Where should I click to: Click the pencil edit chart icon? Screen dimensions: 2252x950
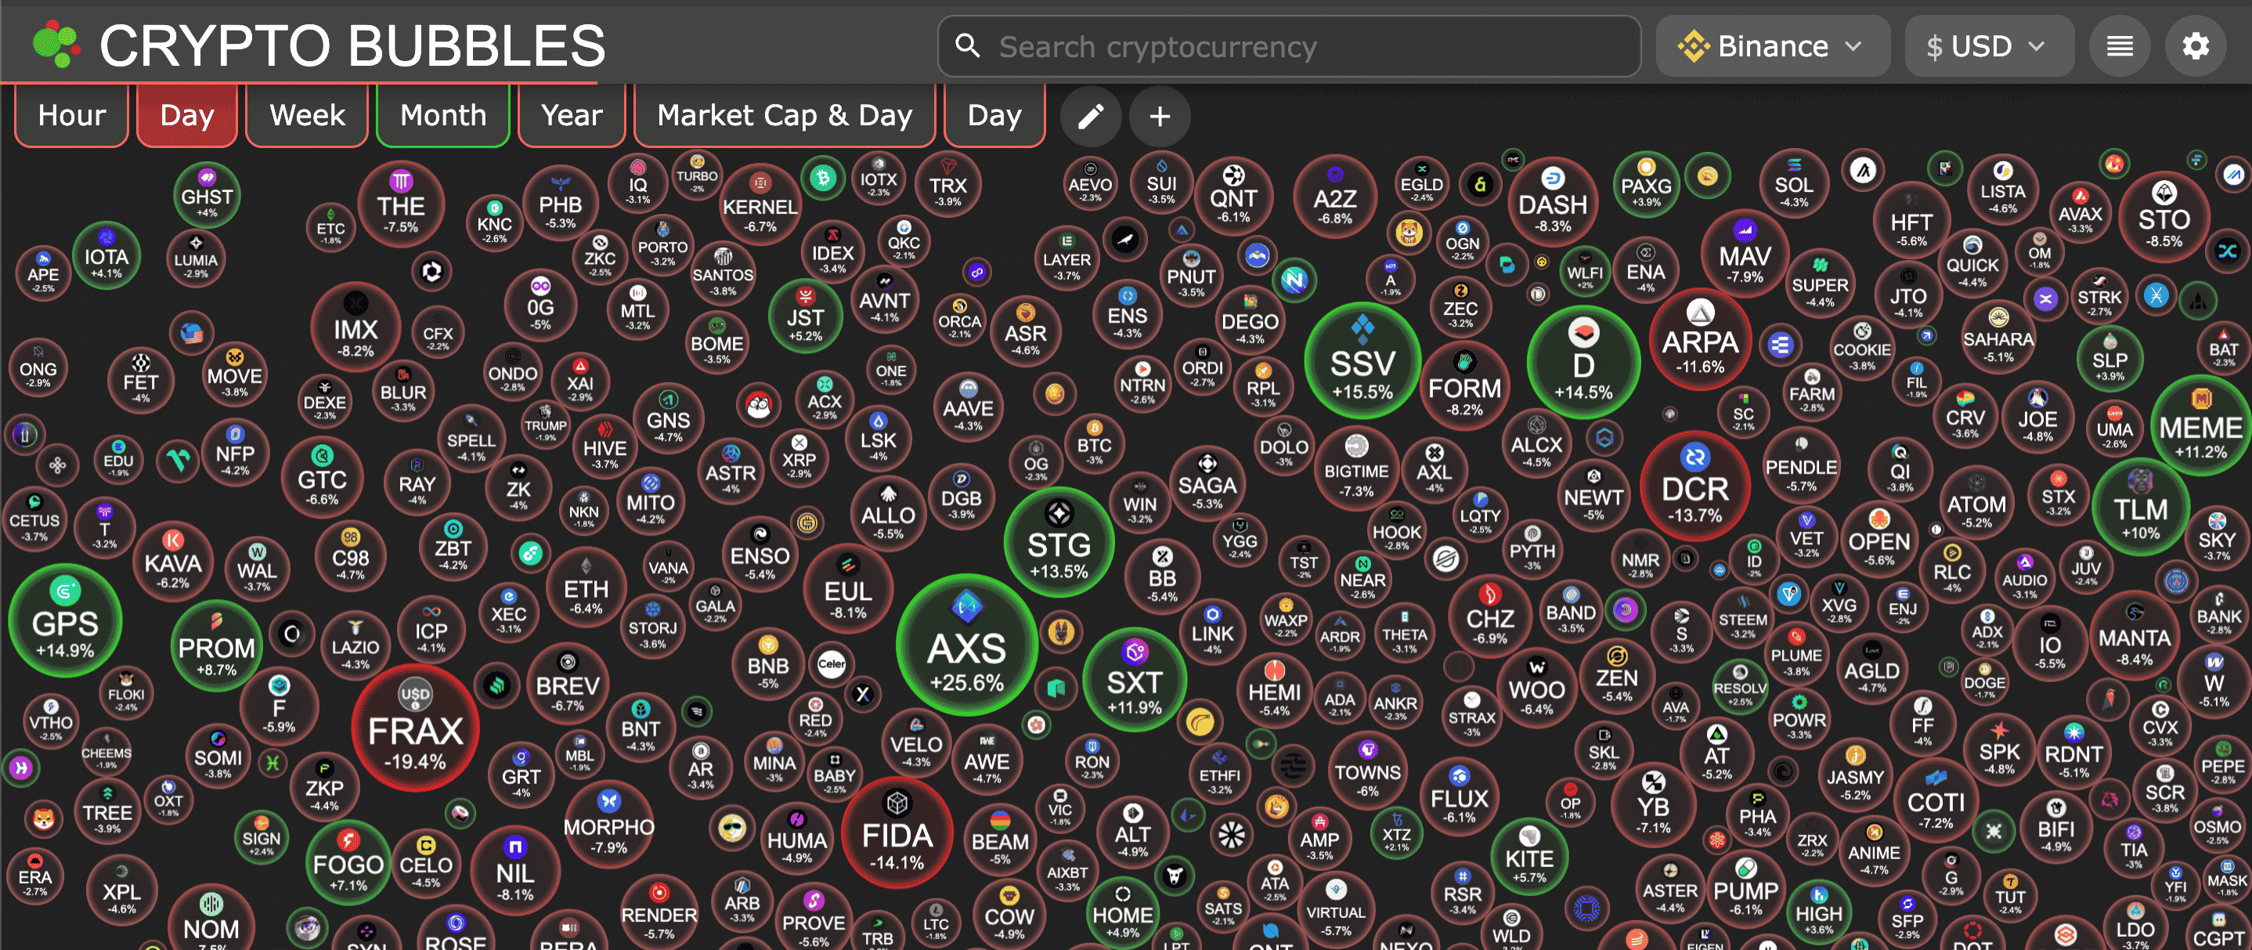click(1090, 115)
